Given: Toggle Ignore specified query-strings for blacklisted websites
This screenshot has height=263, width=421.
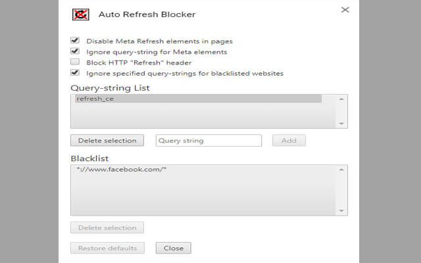Looking at the screenshot, I should pos(75,73).
